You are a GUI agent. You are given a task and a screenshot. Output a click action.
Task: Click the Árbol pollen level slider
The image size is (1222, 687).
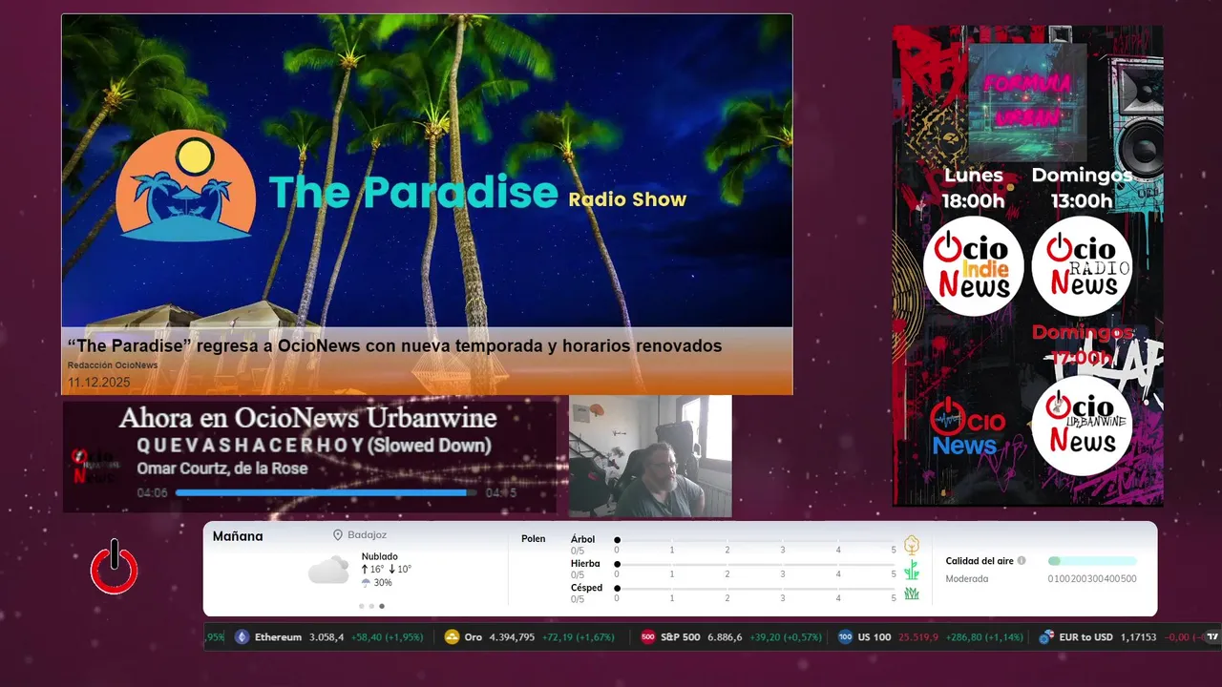[x=756, y=540]
